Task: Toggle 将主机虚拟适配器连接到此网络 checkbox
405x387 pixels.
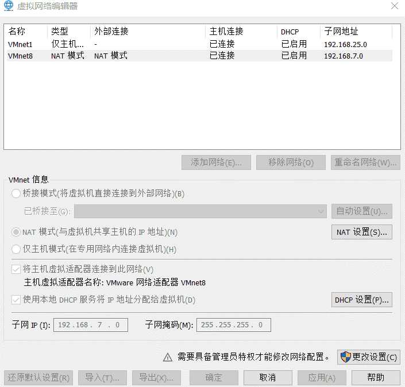Action: (16, 269)
